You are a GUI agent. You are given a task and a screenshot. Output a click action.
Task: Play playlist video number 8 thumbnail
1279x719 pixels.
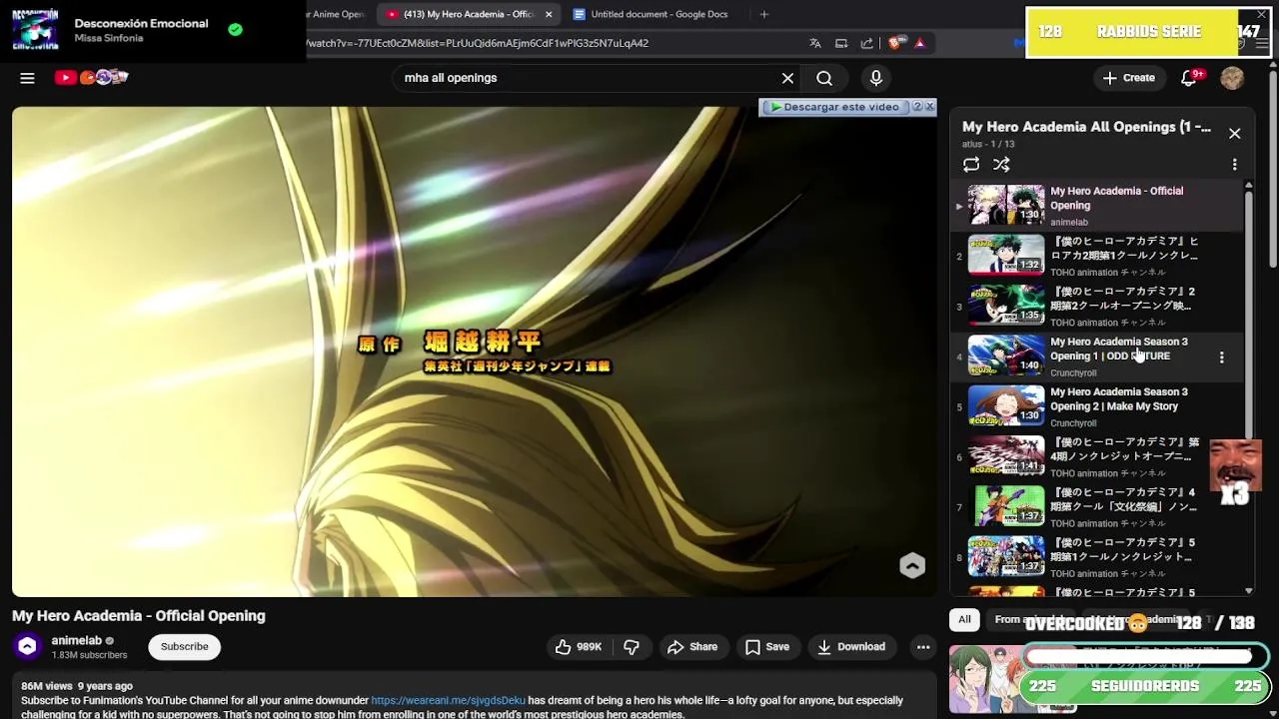click(1006, 556)
